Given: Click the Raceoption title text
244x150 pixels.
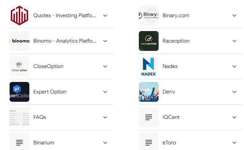Looking at the screenshot, I should (x=176, y=41).
